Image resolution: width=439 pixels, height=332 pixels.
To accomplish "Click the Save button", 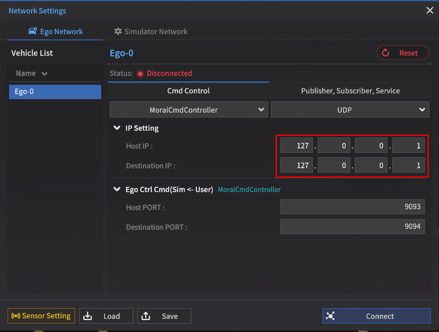I will coord(164,316).
